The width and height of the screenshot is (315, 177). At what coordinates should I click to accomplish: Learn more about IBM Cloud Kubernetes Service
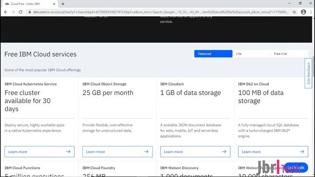[x=39, y=152]
